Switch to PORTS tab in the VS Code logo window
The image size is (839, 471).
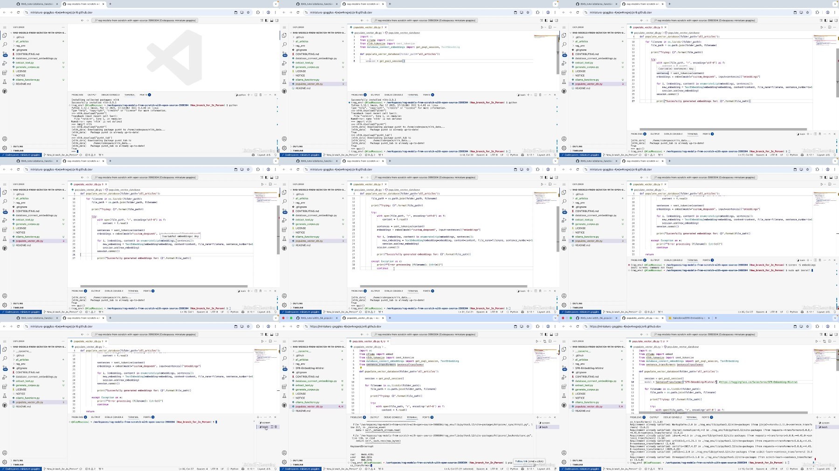click(x=144, y=95)
